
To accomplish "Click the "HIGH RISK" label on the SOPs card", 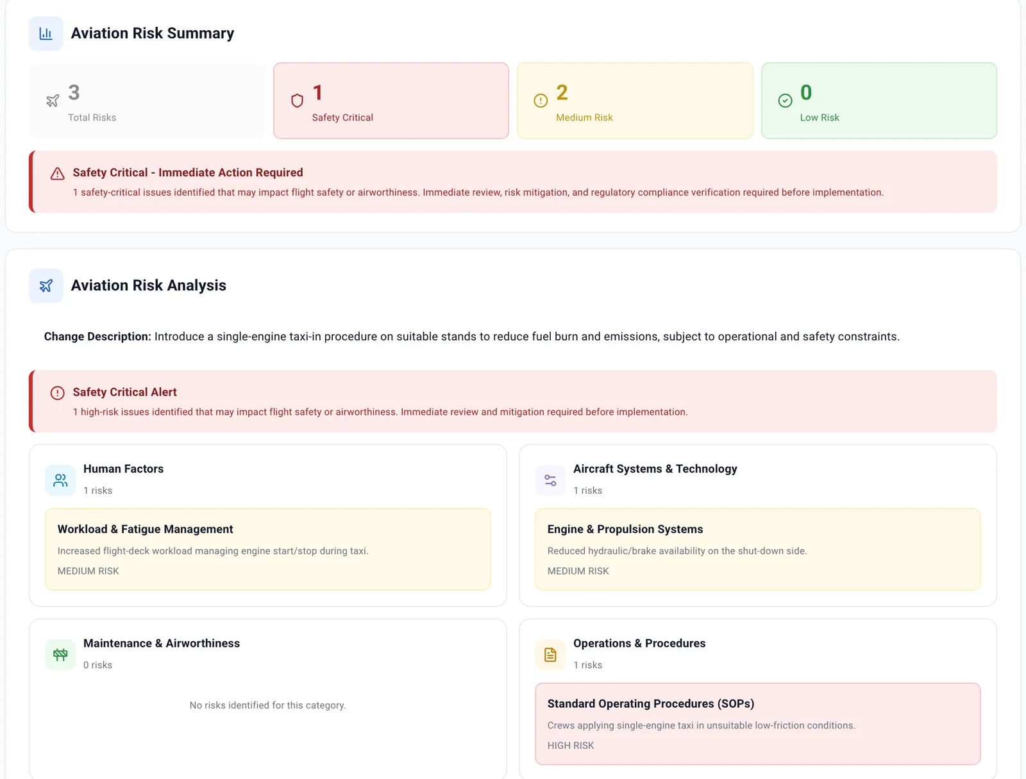I will click(571, 746).
